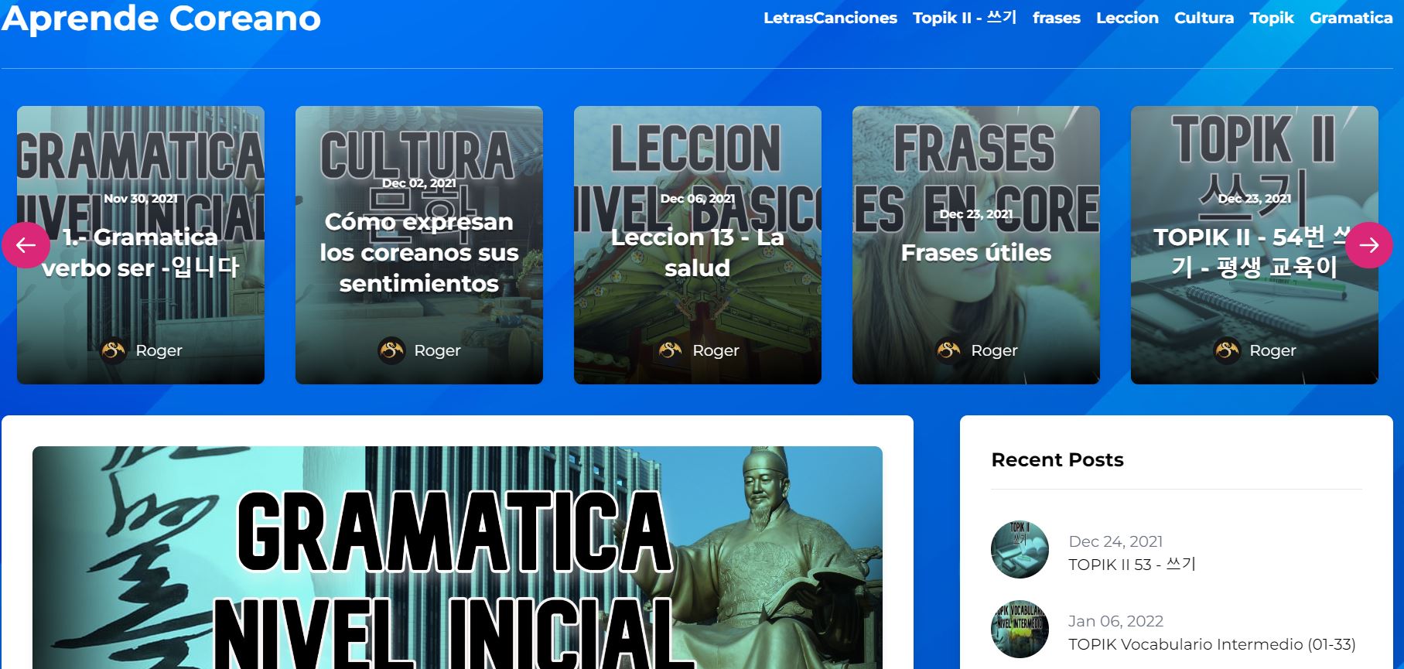Open the Cultura menu item
This screenshot has width=1404, height=669.
pyautogui.click(x=1204, y=18)
